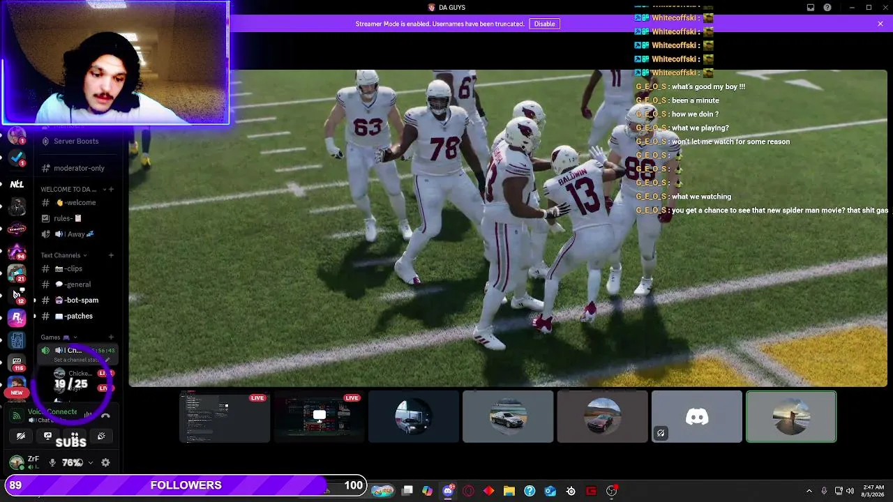Open Copilot from the taskbar
Image resolution: width=893 pixels, height=502 pixels.
click(x=427, y=491)
